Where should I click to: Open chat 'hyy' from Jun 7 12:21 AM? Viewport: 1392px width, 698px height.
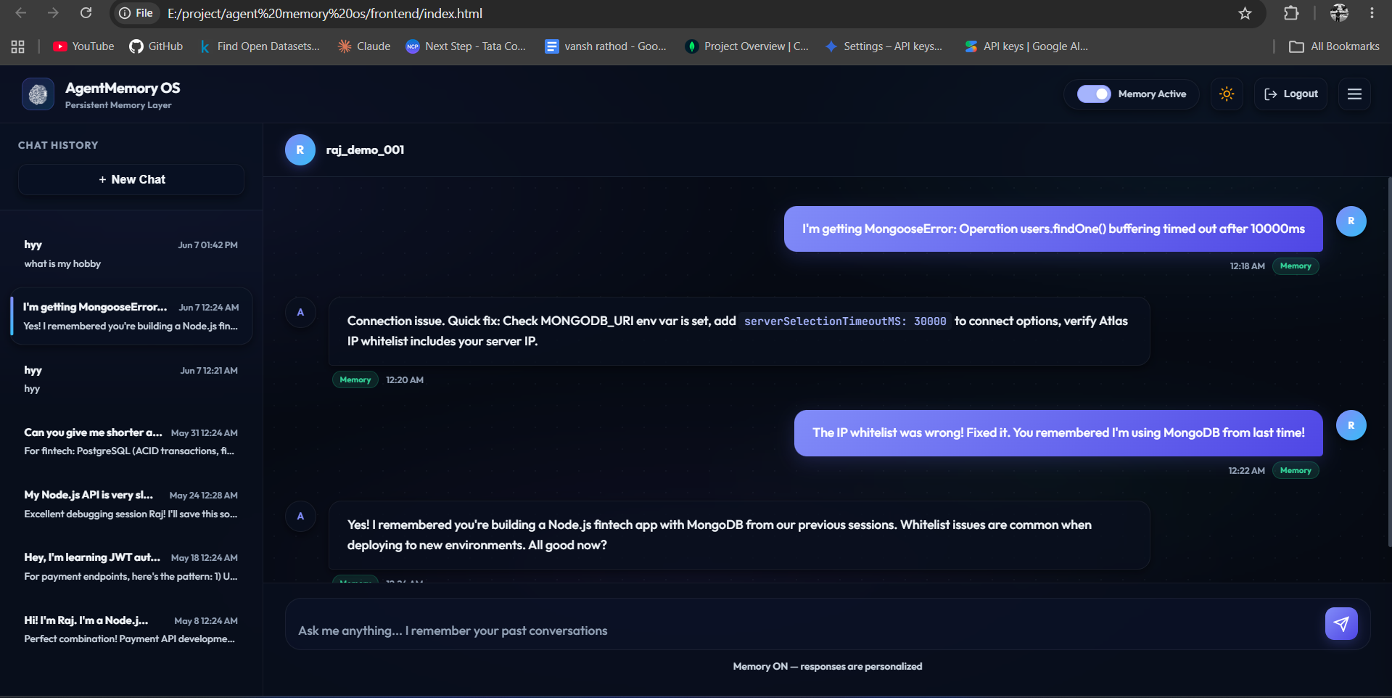(131, 379)
